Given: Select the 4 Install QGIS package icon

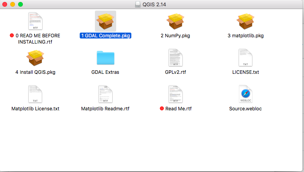Looking at the screenshot, I should click(35, 58).
